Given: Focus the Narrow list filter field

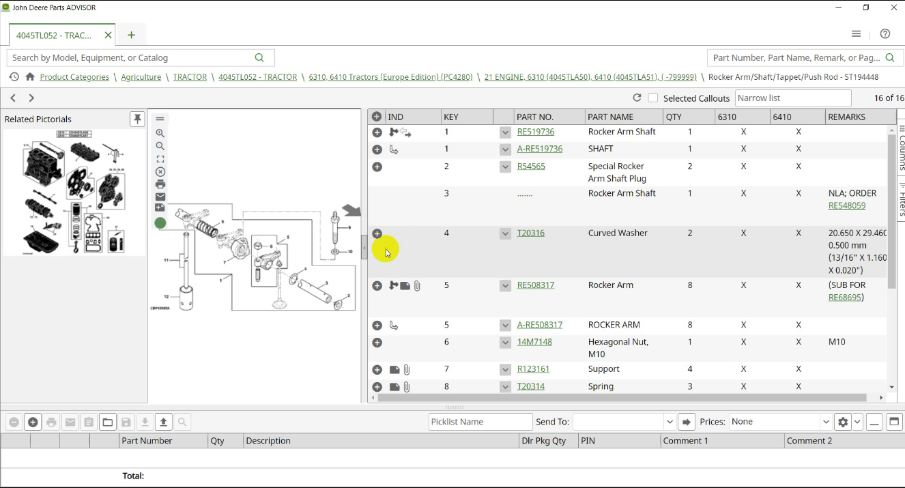Looking at the screenshot, I should click(x=793, y=98).
